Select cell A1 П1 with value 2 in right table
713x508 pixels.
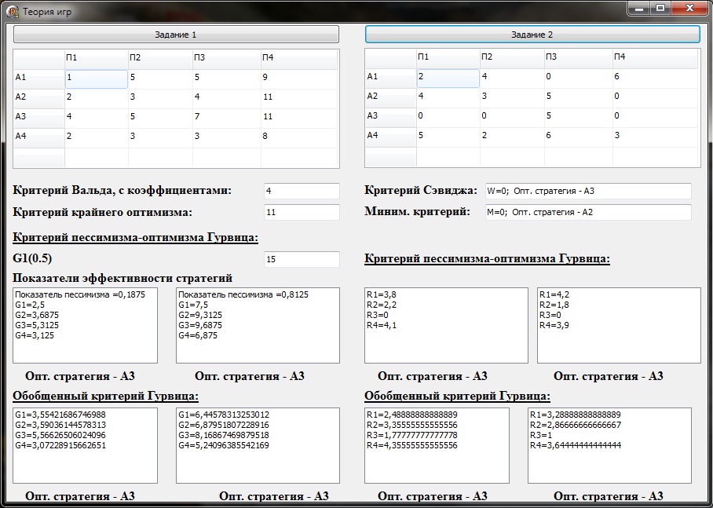click(448, 79)
